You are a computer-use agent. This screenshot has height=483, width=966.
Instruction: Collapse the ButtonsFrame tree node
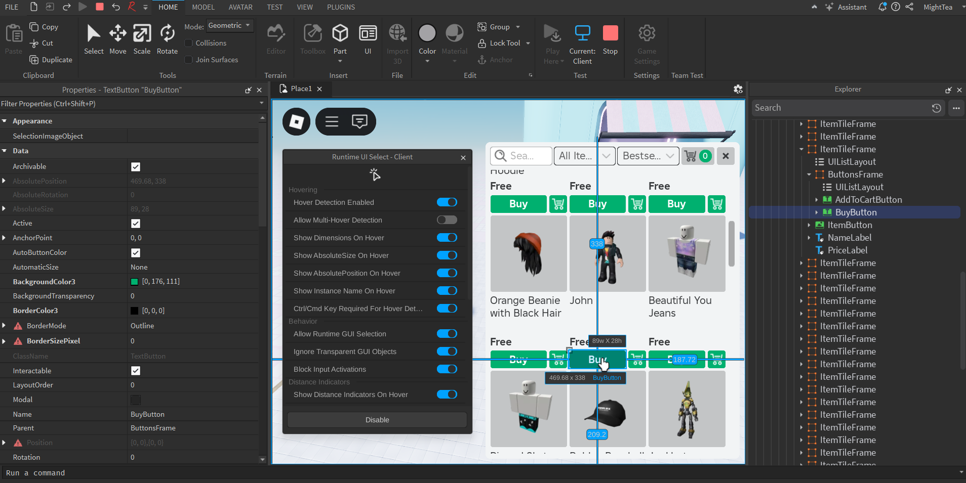[809, 174]
